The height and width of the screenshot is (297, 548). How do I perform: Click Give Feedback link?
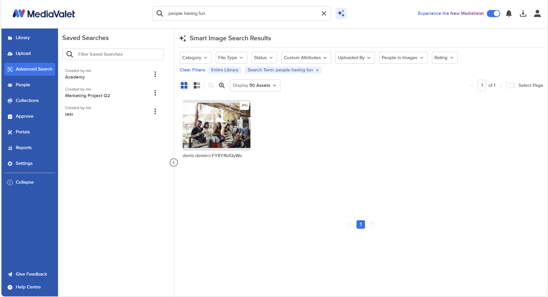[x=30, y=274]
